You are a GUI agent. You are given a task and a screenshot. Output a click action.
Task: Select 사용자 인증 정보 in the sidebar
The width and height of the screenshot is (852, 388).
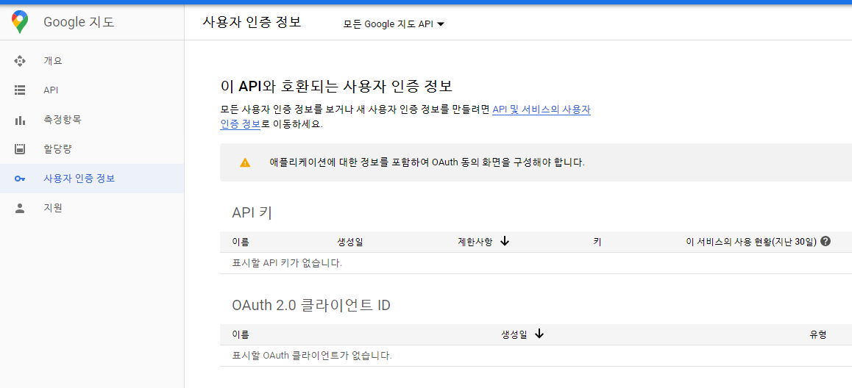[x=92, y=179]
